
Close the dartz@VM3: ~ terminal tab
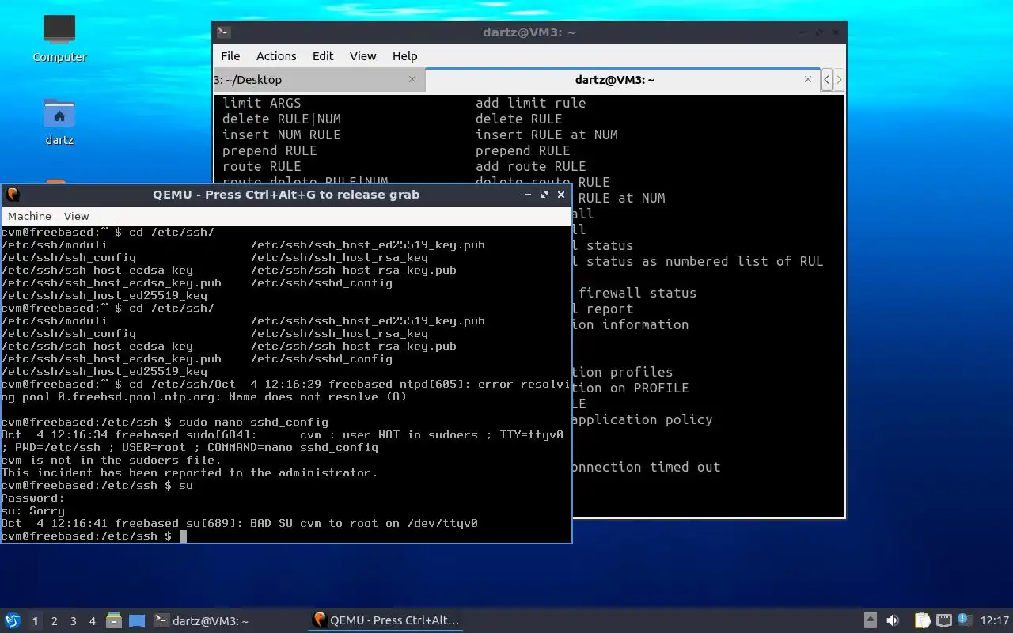pos(808,79)
